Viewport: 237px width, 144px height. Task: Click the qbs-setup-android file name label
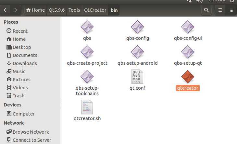click(138, 63)
